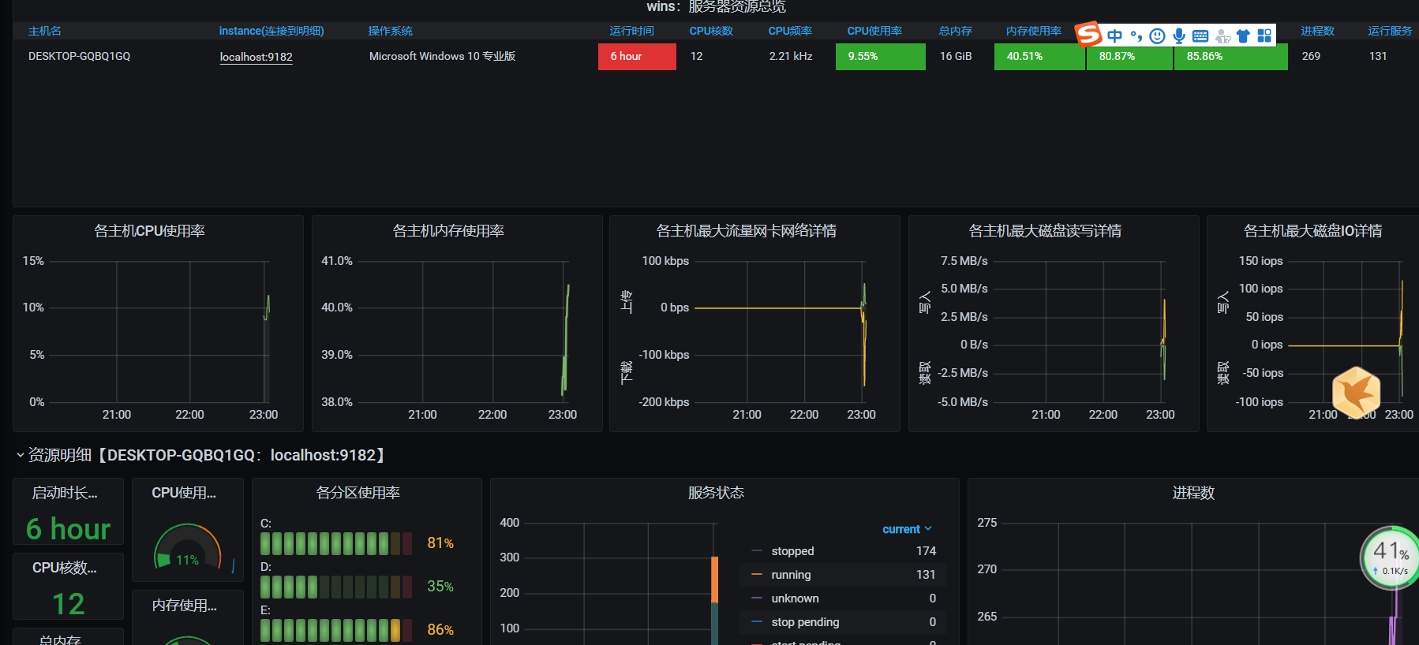Sort table by CPU频率 column header
Viewport: 1419px width, 645px height.
pyautogui.click(x=790, y=31)
